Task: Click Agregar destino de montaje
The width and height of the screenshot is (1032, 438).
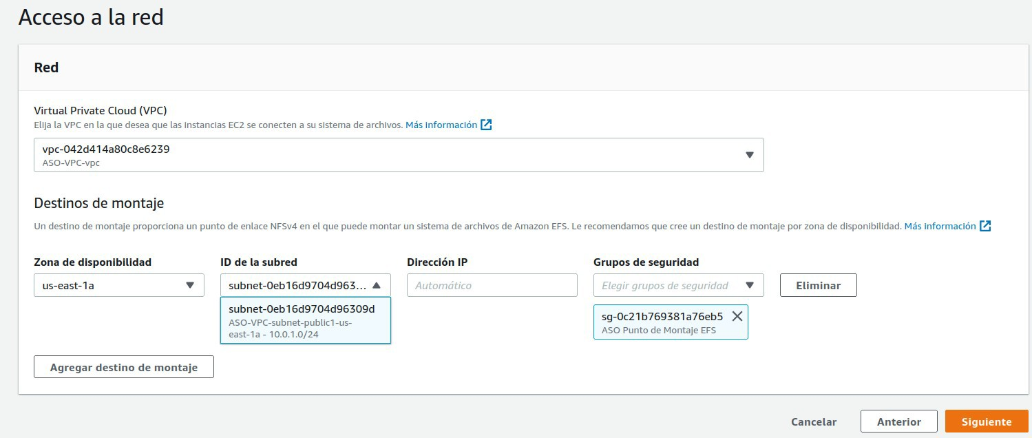Action: [123, 366]
